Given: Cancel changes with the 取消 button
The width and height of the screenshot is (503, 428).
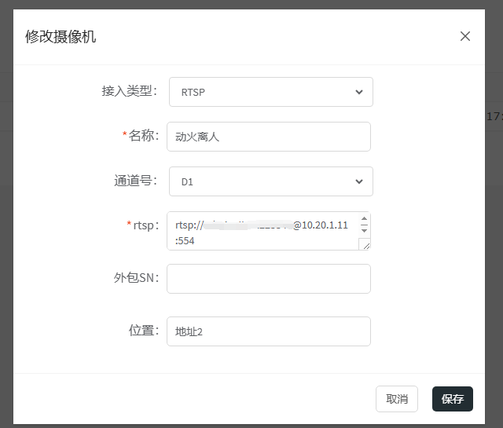Looking at the screenshot, I should [x=397, y=399].
